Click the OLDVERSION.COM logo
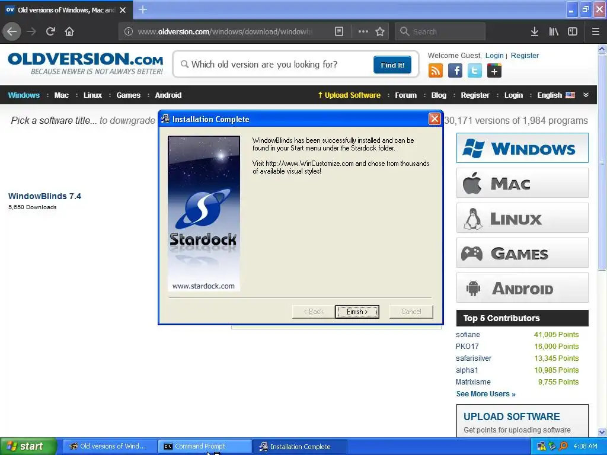This screenshot has width=607, height=455. click(x=85, y=63)
